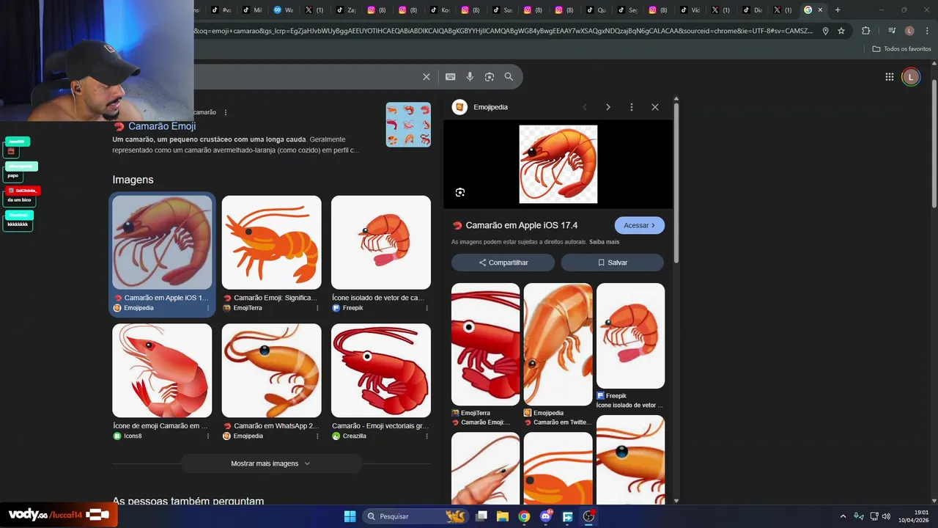Open options for Creazilla image result

[x=426, y=436]
